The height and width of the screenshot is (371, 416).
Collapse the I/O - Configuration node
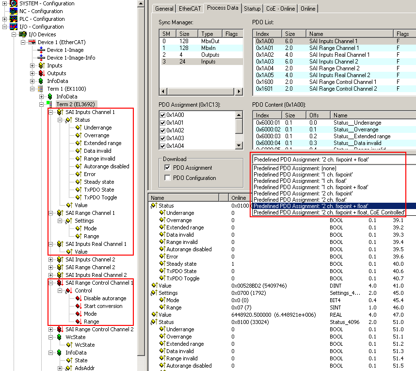(4, 27)
